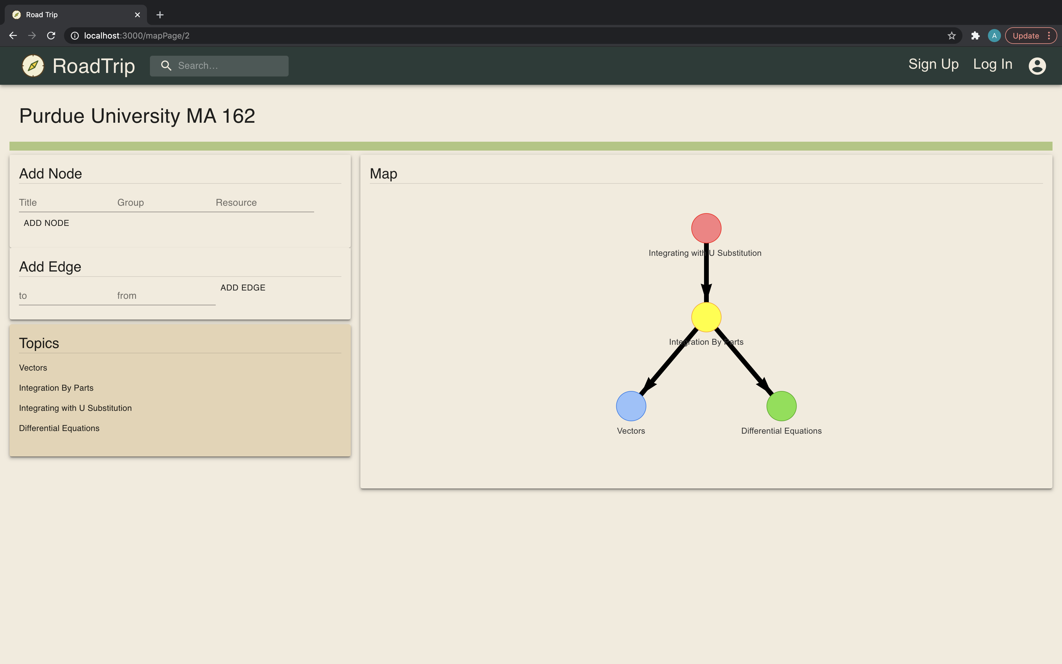The image size is (1062, 664).
Task: Bookmark this page with star icon
Action: pos(951,36)
